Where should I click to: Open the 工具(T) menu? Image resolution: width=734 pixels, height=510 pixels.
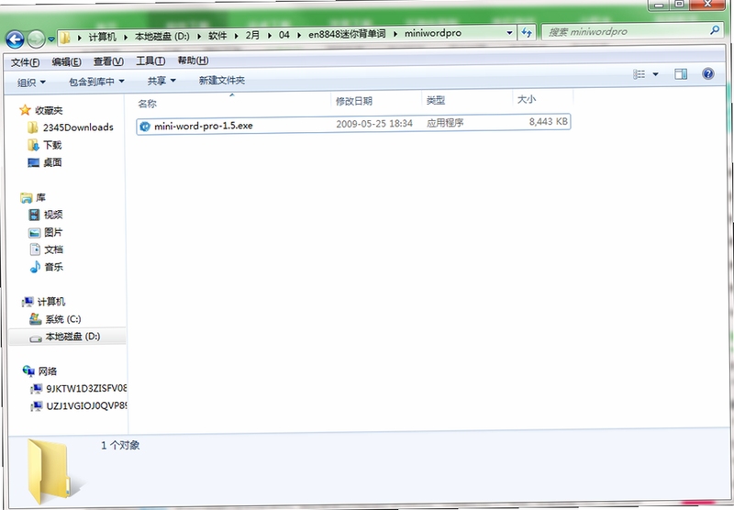[x=150, y=61]
